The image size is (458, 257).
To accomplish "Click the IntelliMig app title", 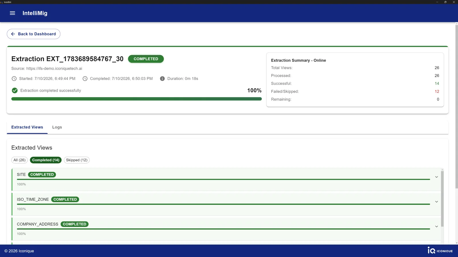I will point(35,13).
